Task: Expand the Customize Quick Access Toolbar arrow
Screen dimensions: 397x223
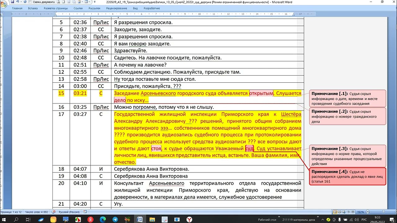Action: tap(95, 2)
